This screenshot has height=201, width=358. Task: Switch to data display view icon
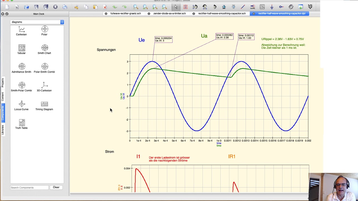coord(301,7)
